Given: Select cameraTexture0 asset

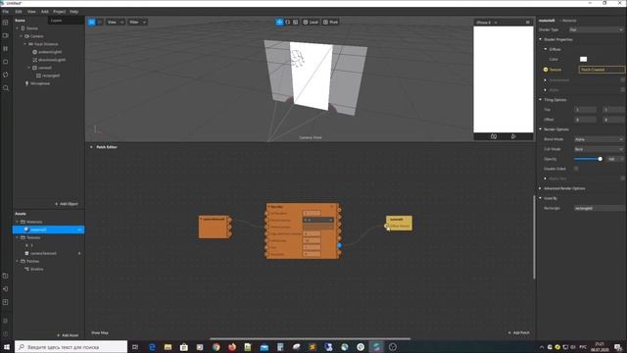Looking at the screenshot, I should (43, 253).
